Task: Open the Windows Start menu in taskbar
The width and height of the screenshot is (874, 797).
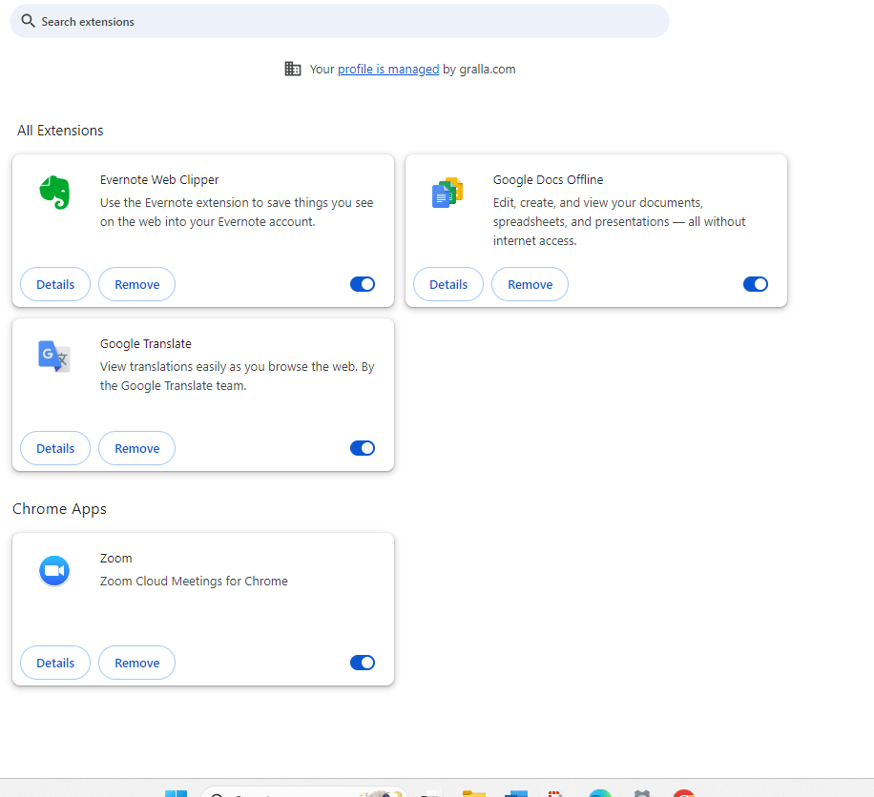Action: [x=177, y=793]
